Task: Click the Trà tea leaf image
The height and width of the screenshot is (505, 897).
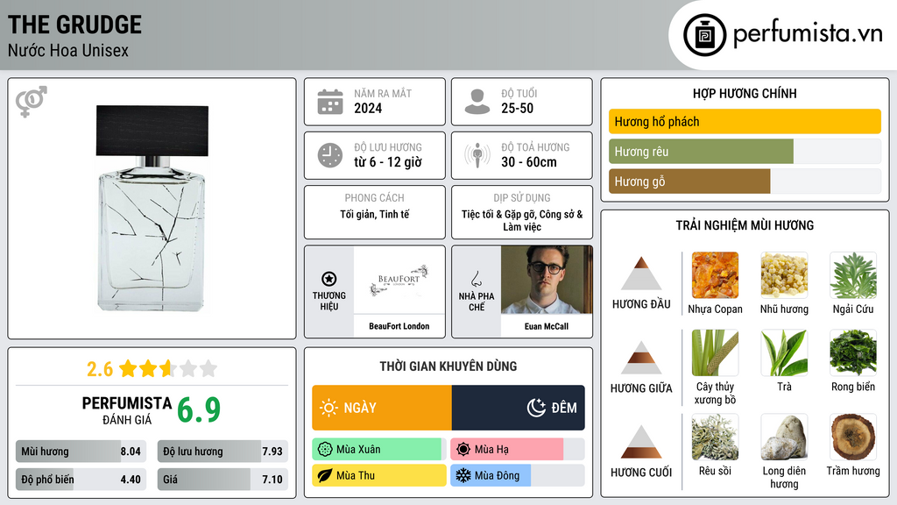Action: pos(784,352)
